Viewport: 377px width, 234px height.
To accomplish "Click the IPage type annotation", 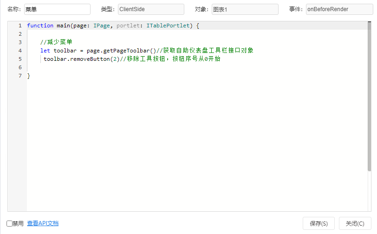I will click(x=102, y=26).
